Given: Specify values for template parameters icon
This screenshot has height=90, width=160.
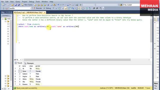Looking at the screenshot, I should 101,8.
